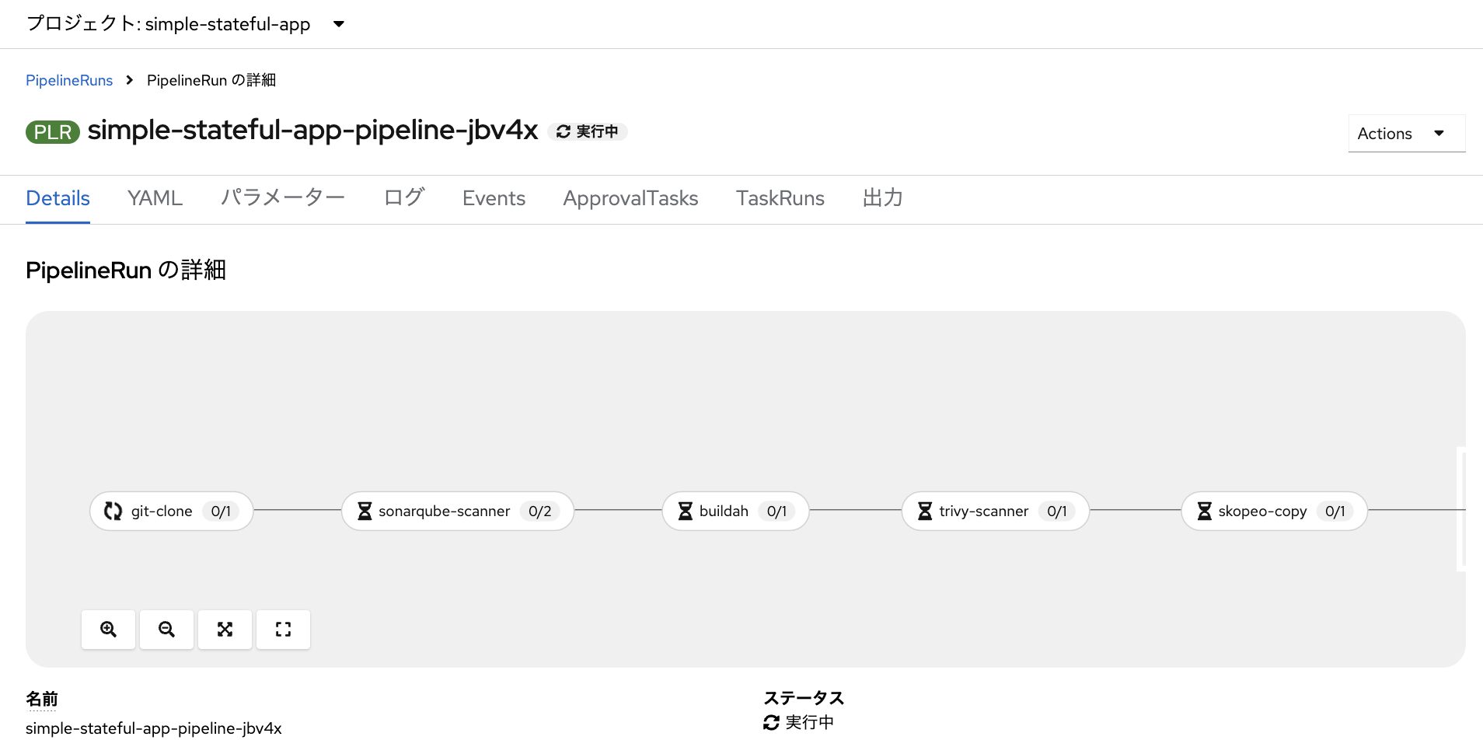This screenshot has width=1483, height=740.
Task: Follow the PipelineRuns breadcrumb link
Action: click(x=69, y=80)
